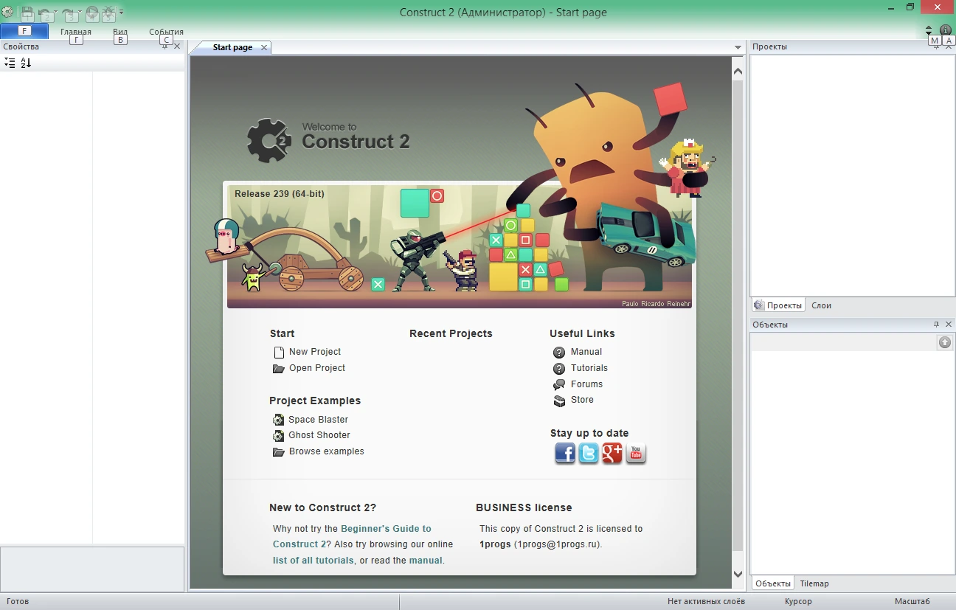Click the alphabetical A-Z sort icon
Screen dimensions: 956x610
26,63
